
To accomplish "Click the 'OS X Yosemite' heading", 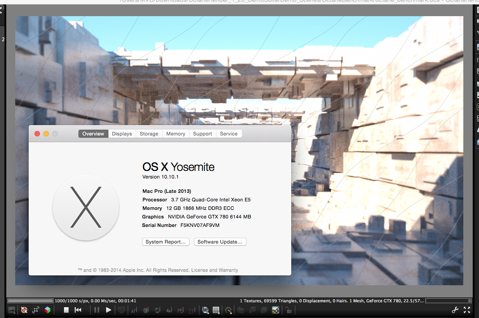I will click(178, 167).
